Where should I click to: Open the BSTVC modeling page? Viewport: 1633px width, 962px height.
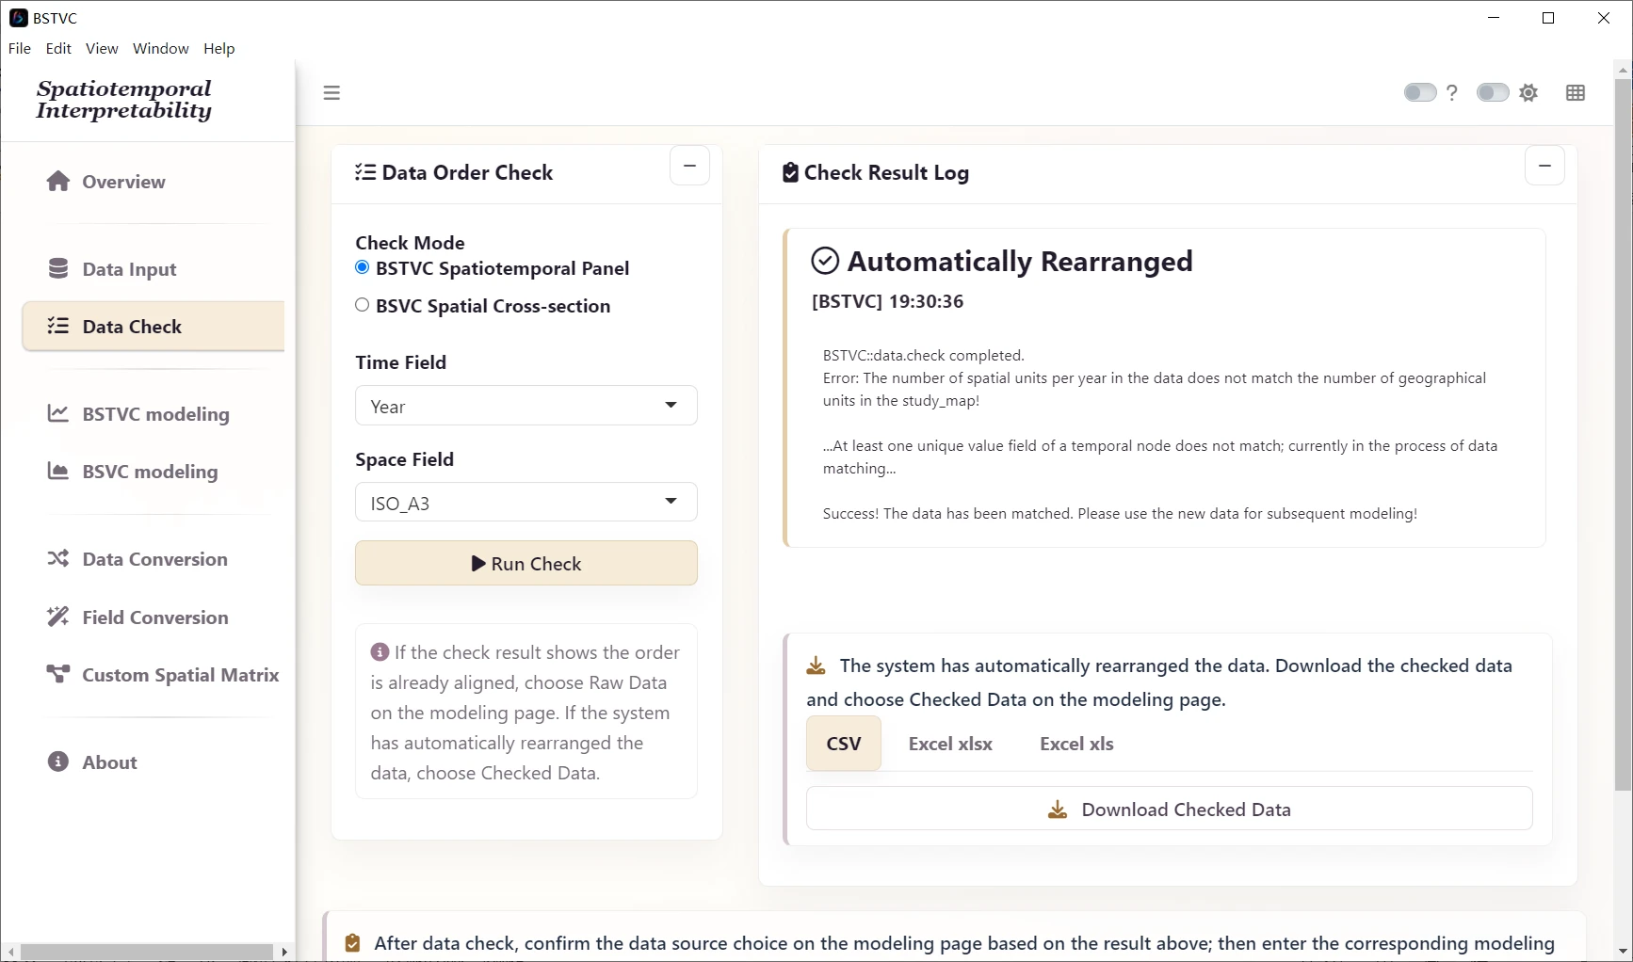click(x=153, y=413)
